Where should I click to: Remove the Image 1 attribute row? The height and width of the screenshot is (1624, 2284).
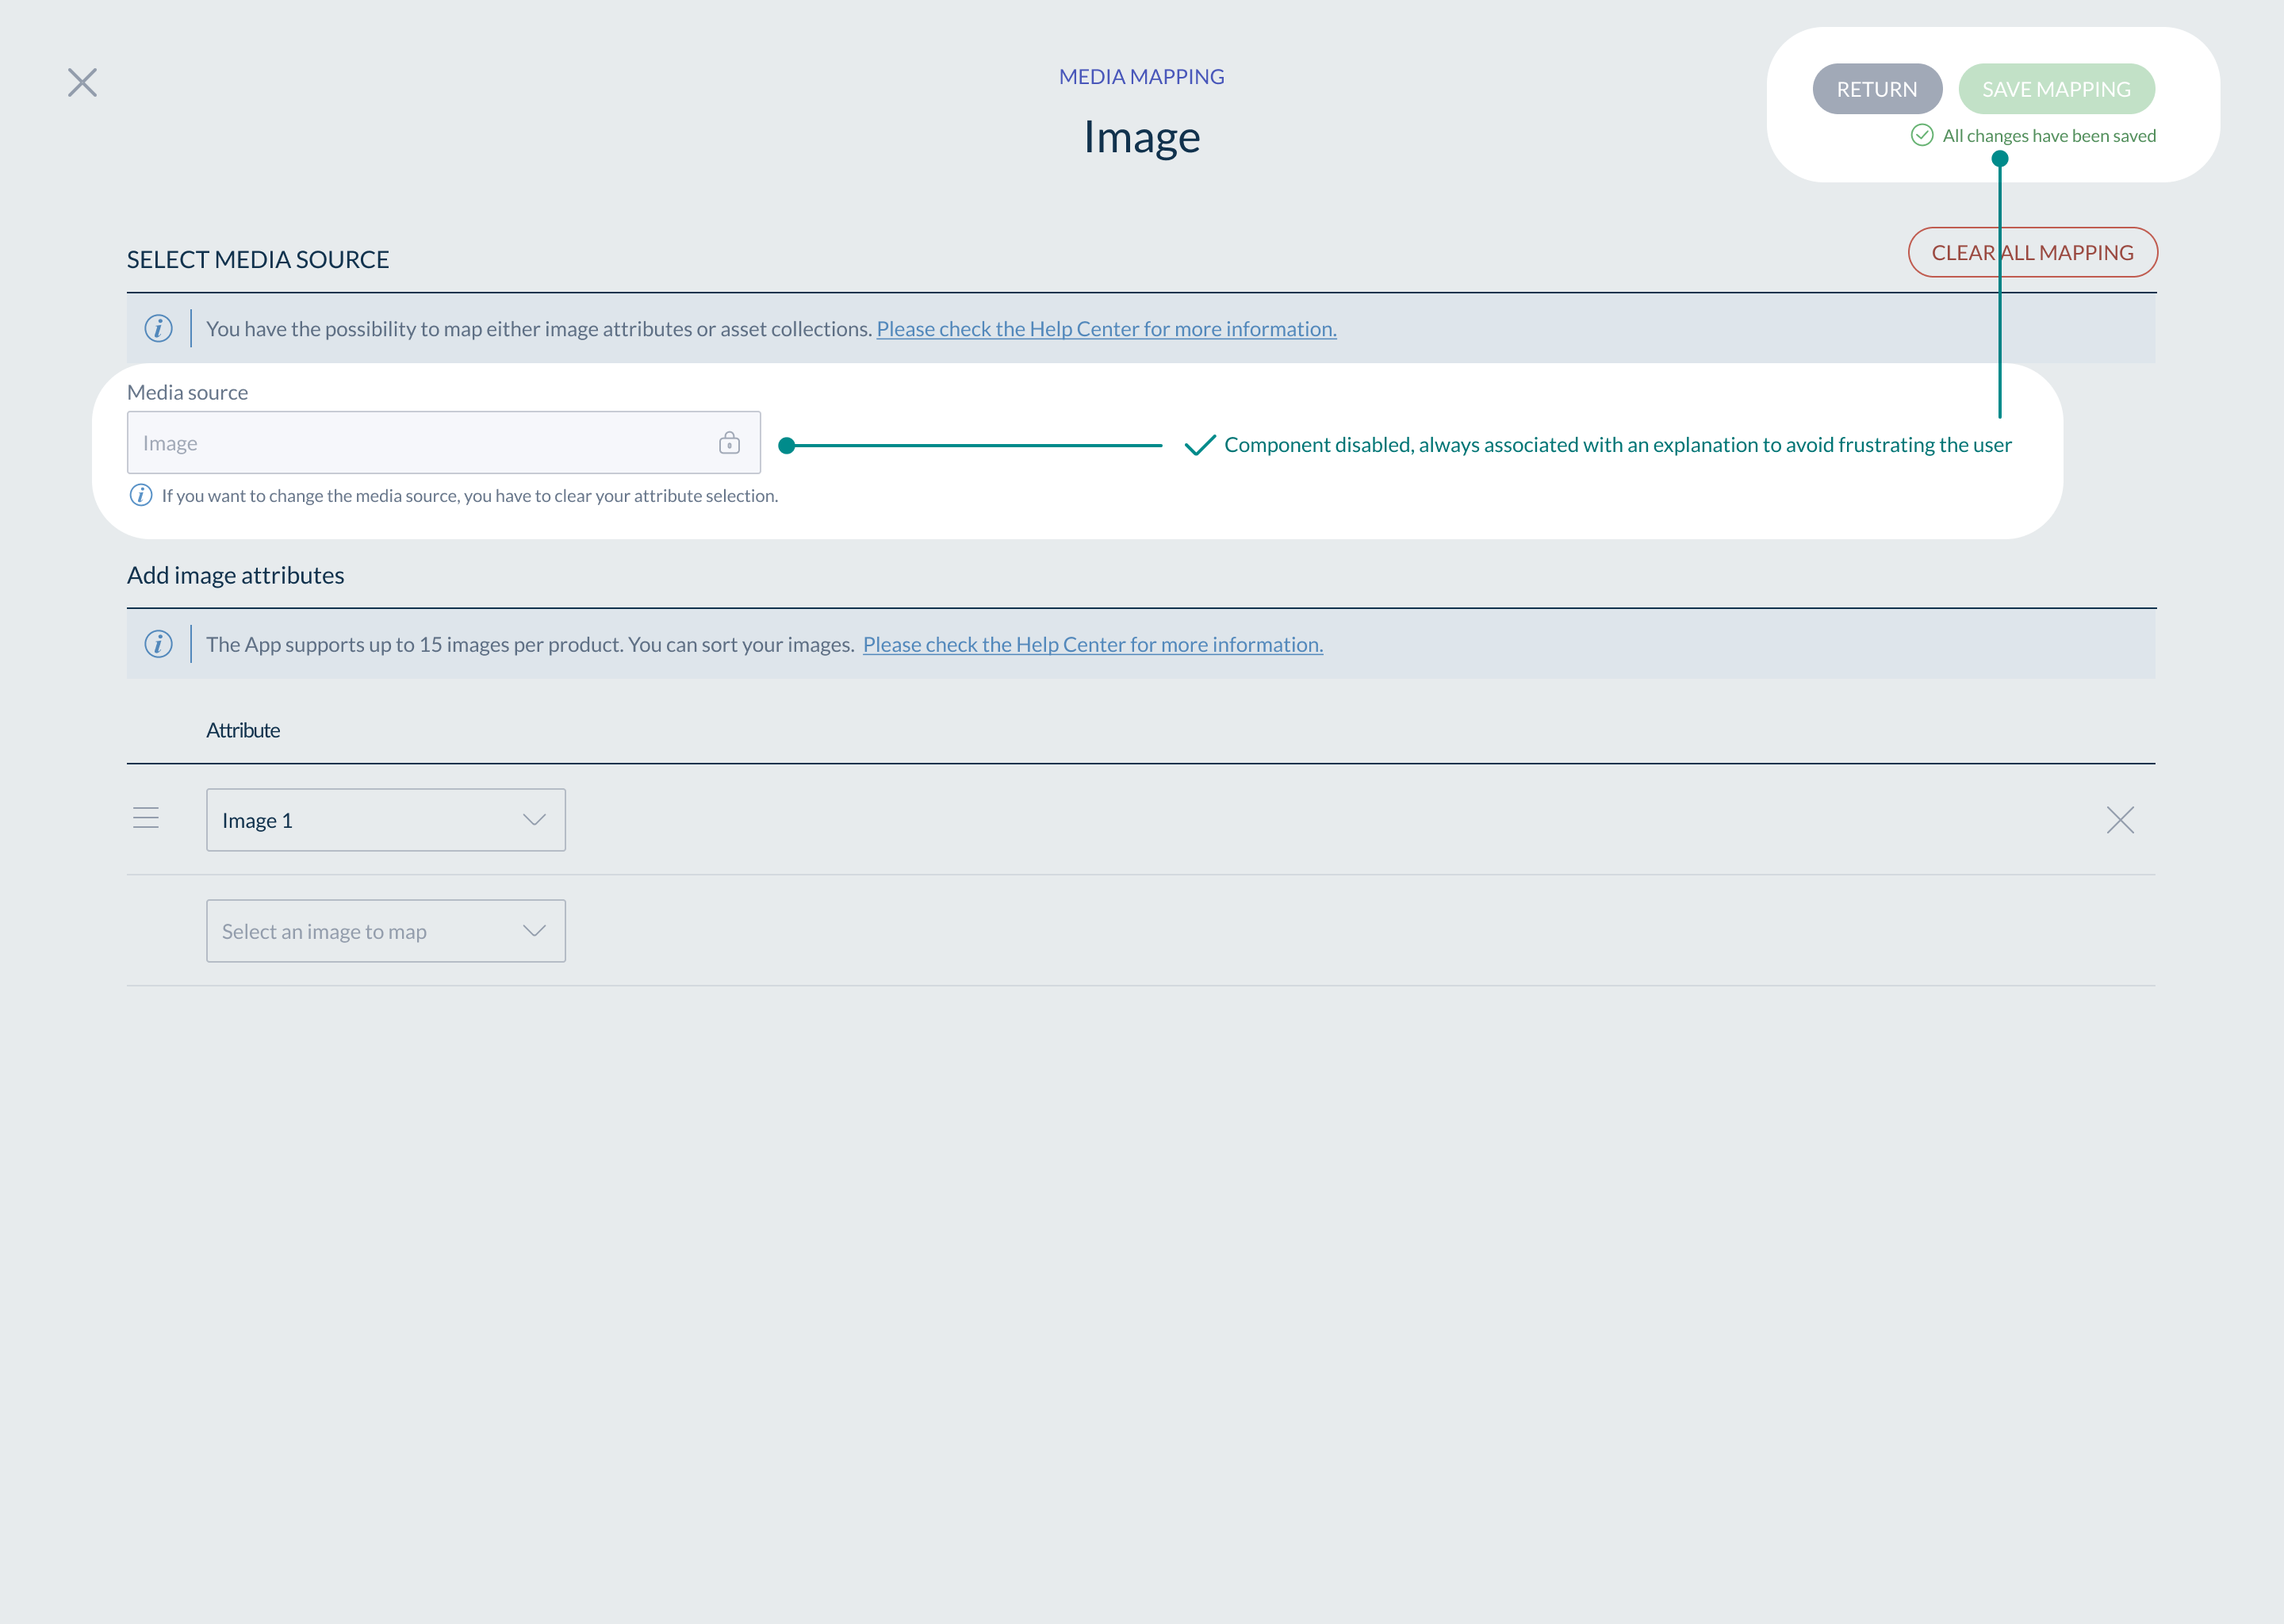click(x=2119, y=820)
